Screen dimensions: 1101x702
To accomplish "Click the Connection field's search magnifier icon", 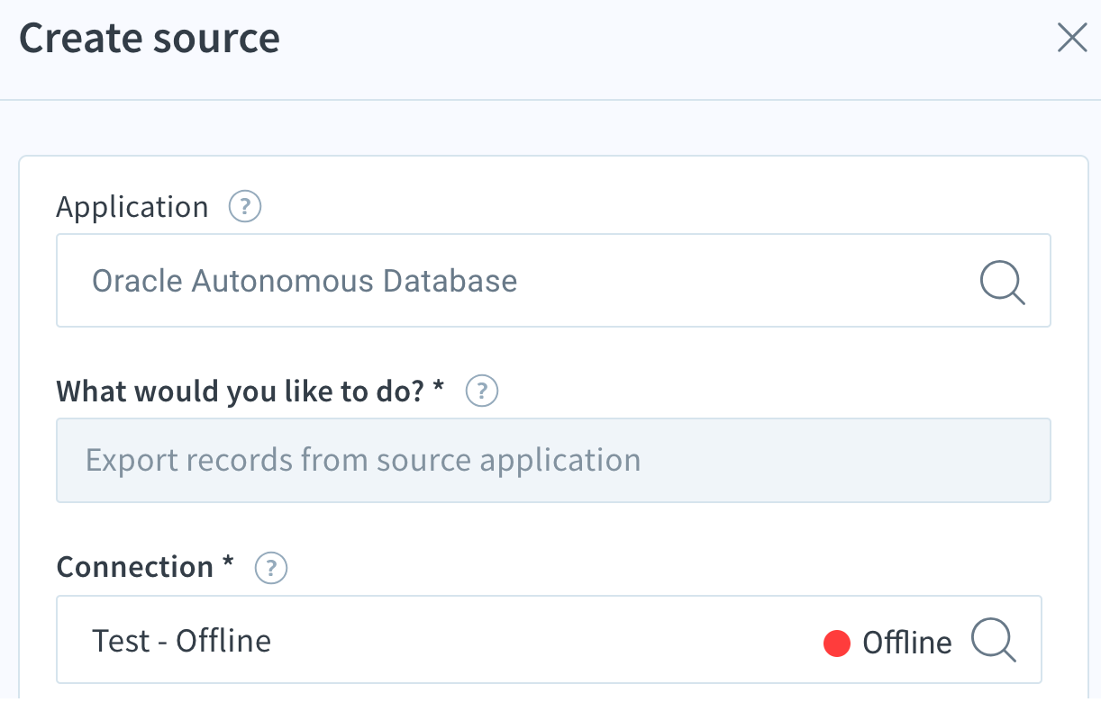I will 994,642.
